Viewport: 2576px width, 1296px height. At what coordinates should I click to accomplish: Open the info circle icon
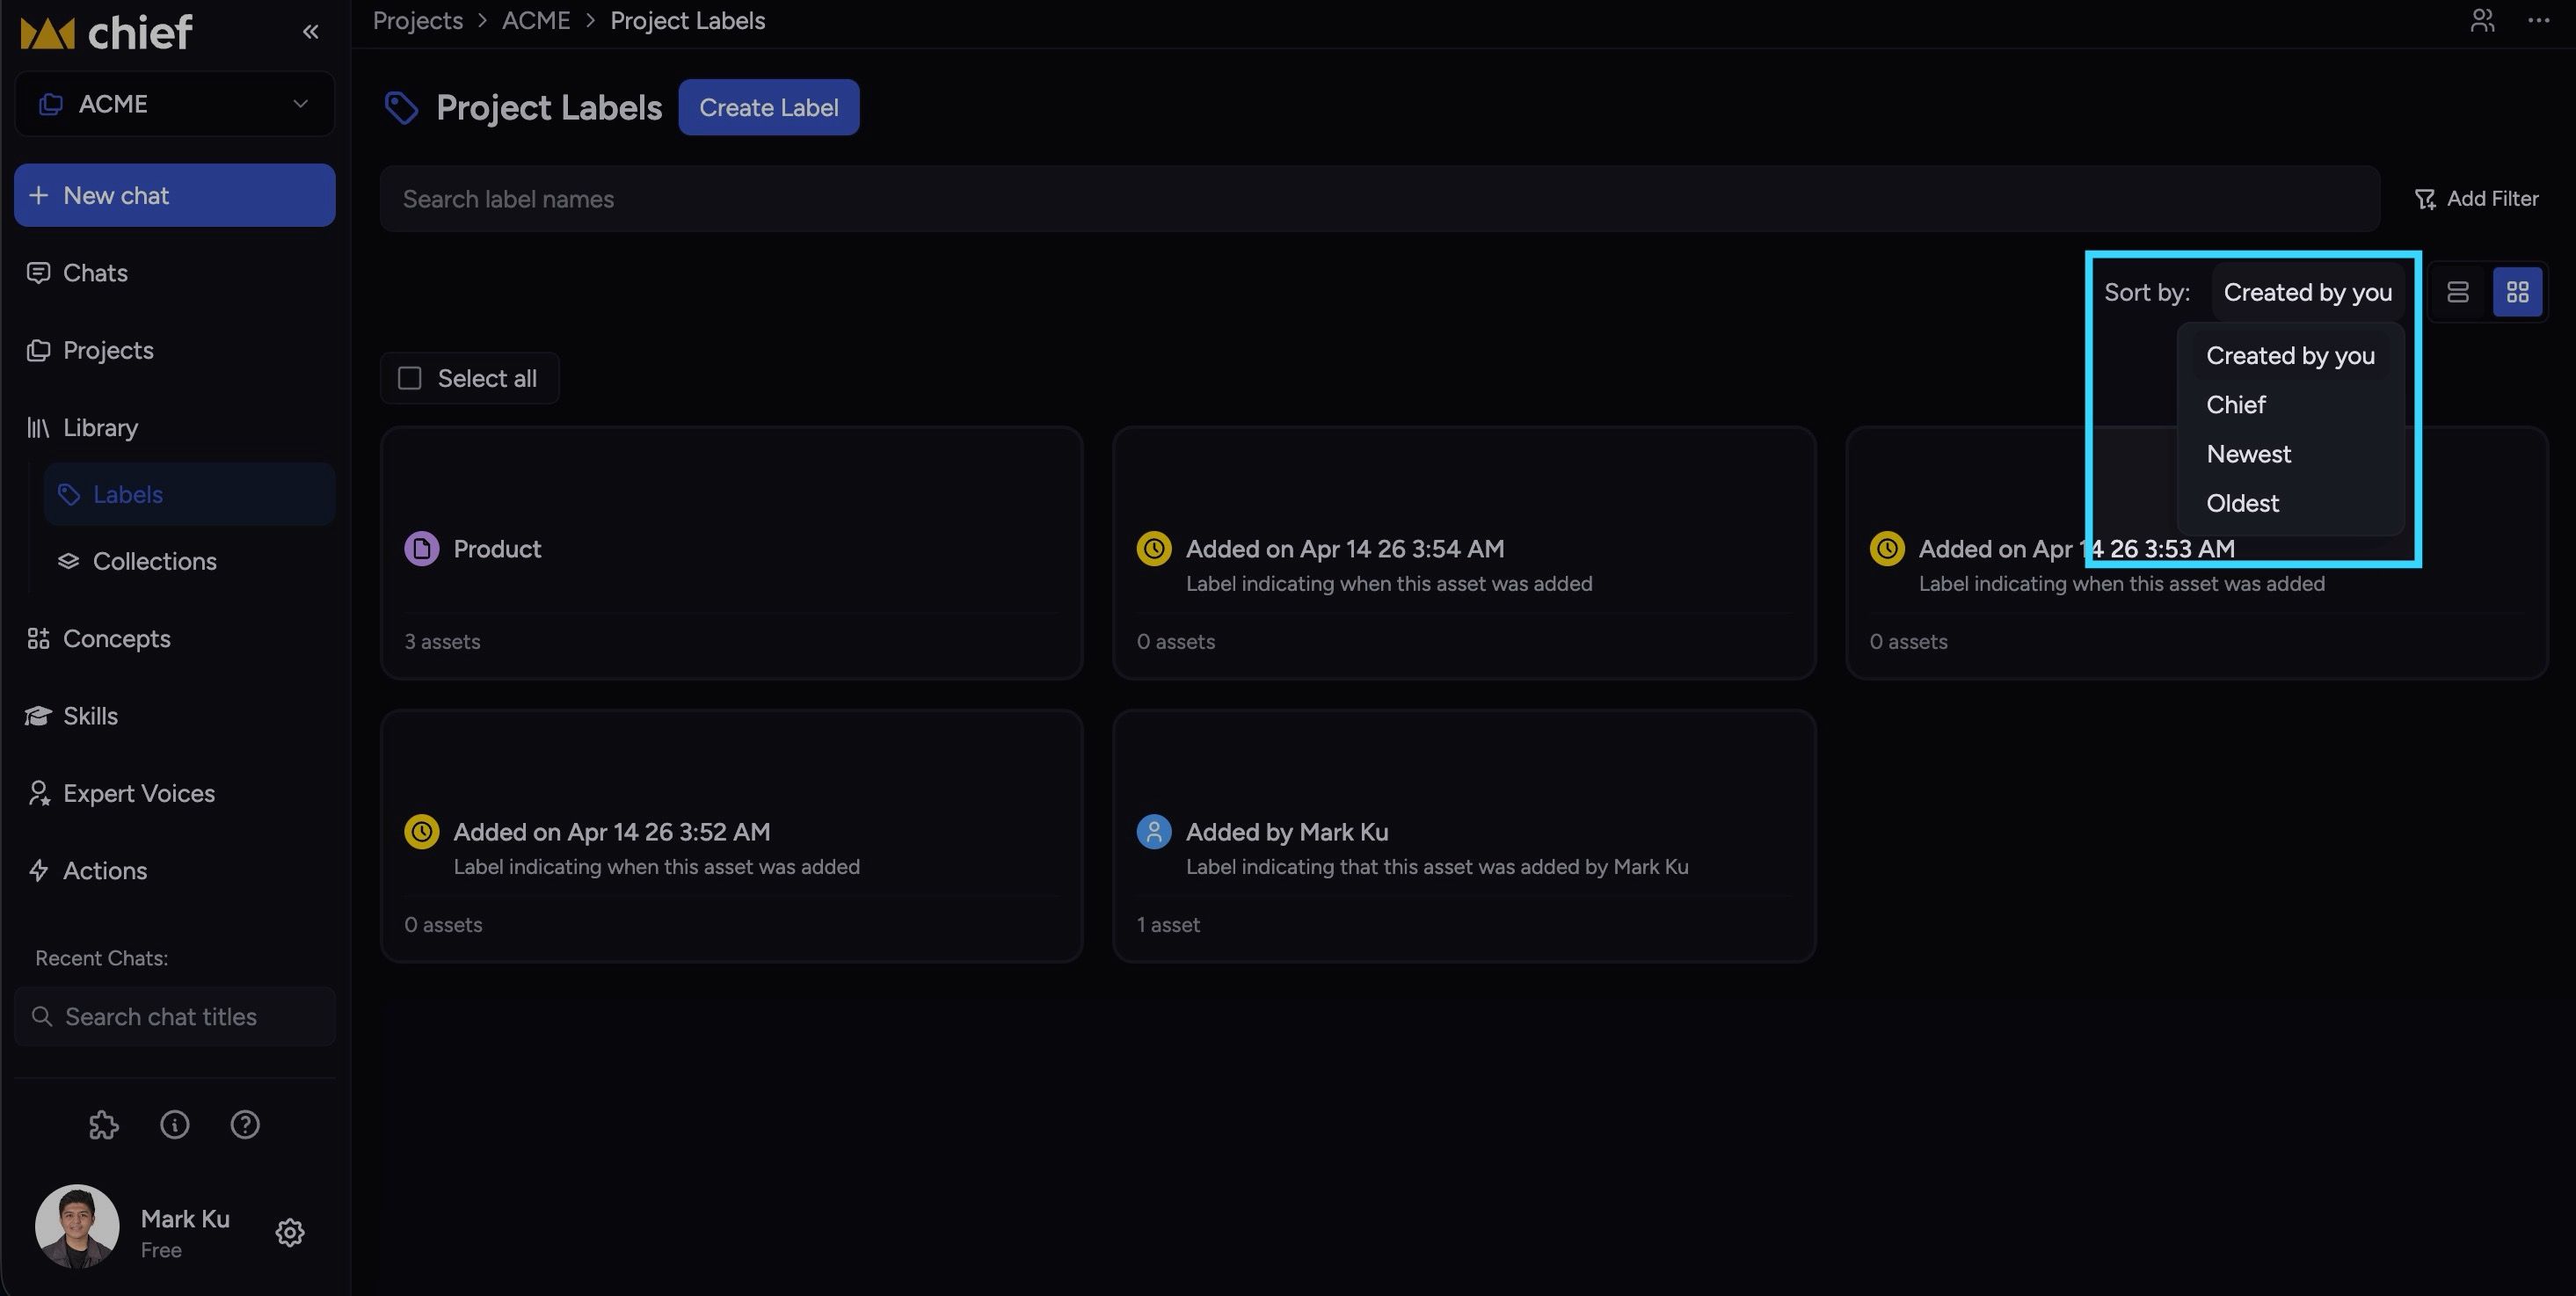(x=175, y=1125)
